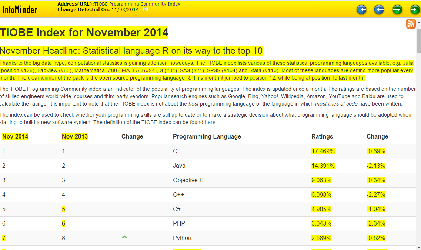The width and height of the screenshot is (421, 250).
Task: Jump to the last detected change
Action: click(415, 10)
